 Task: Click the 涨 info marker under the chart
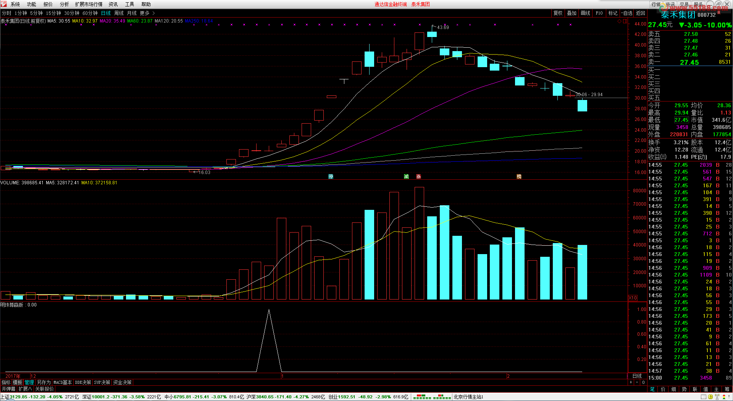click(419, 177)
